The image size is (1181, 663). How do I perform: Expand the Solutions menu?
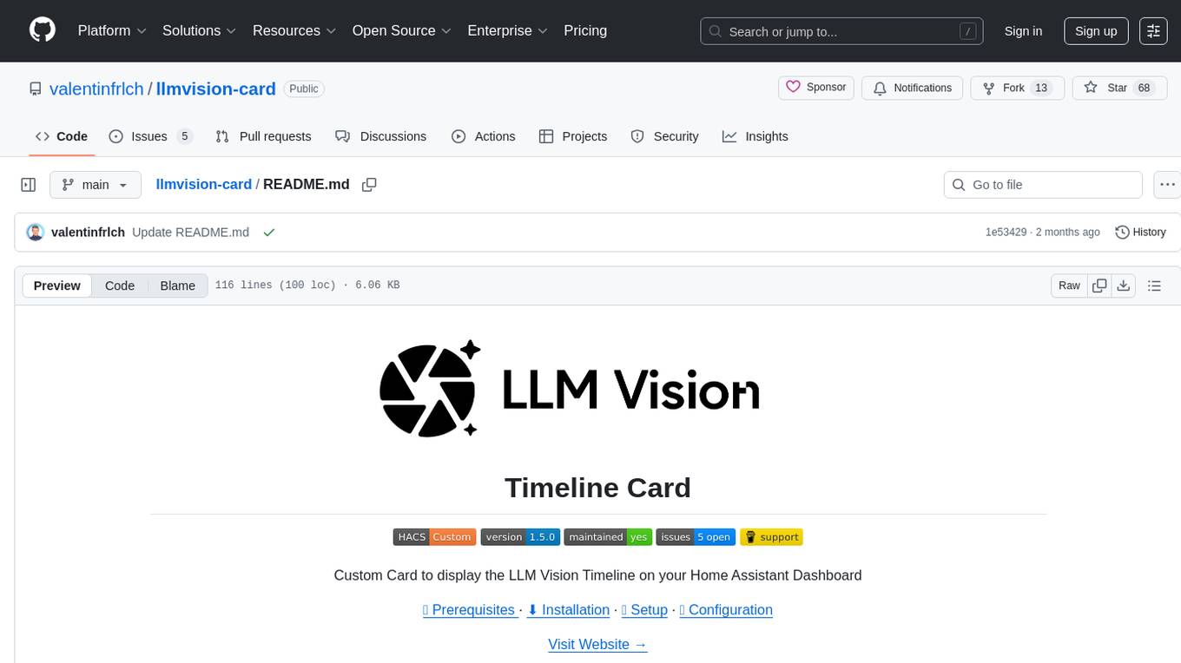tap(200, 30)
